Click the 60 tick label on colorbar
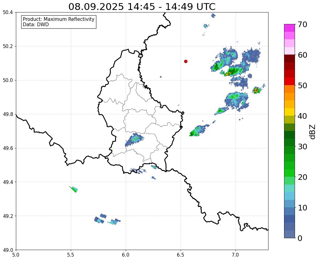 tap(302, 55)
